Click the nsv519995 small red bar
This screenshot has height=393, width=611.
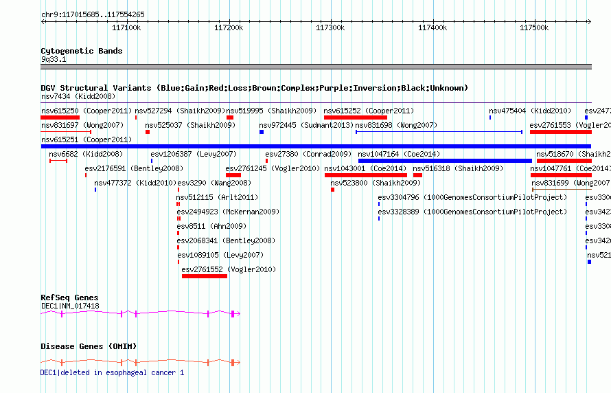click(230, 117)
